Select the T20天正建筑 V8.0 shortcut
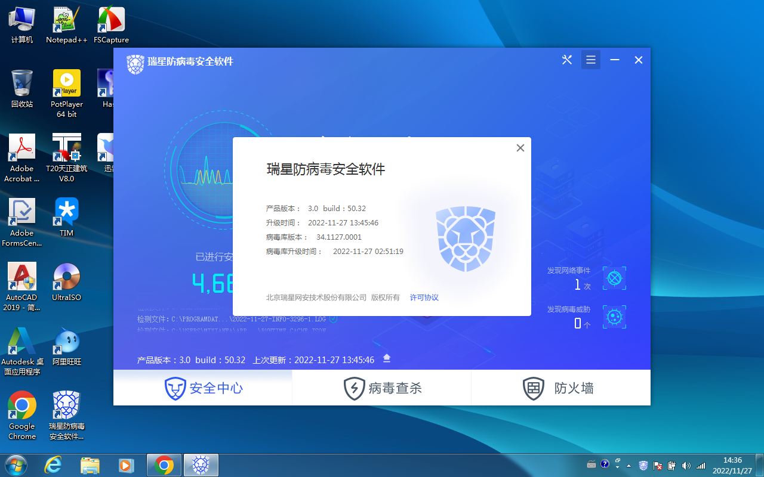The width and height of the screenshot is (764, 477). [x=67, y=158]
